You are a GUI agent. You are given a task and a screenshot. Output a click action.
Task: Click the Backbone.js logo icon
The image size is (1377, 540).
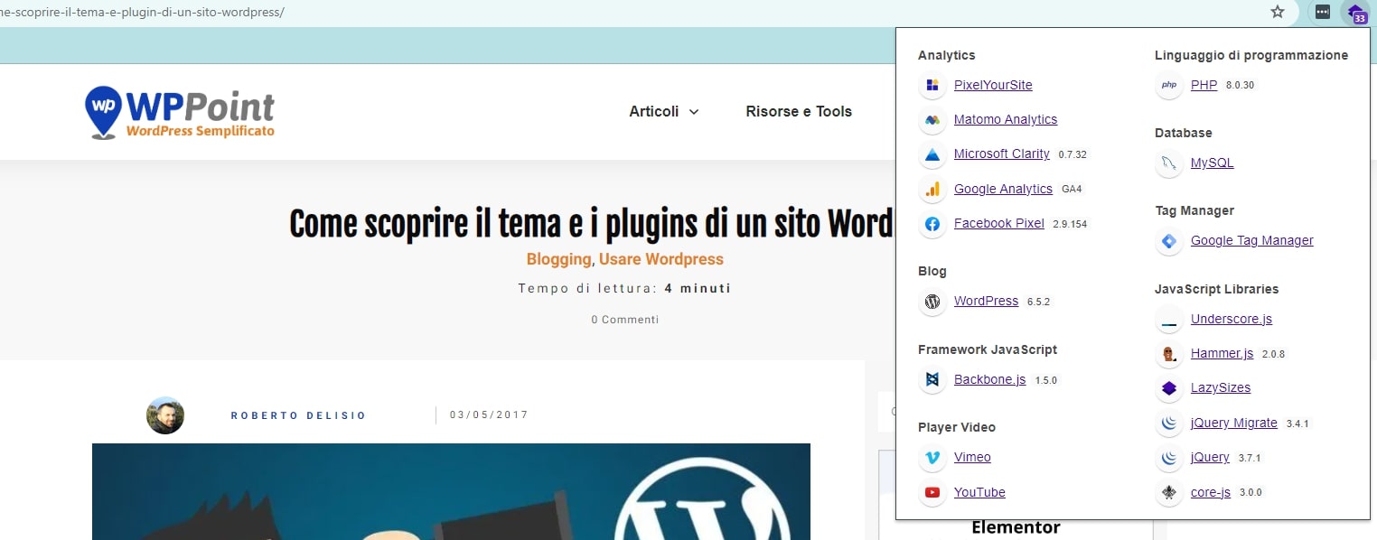click(932, 380)
